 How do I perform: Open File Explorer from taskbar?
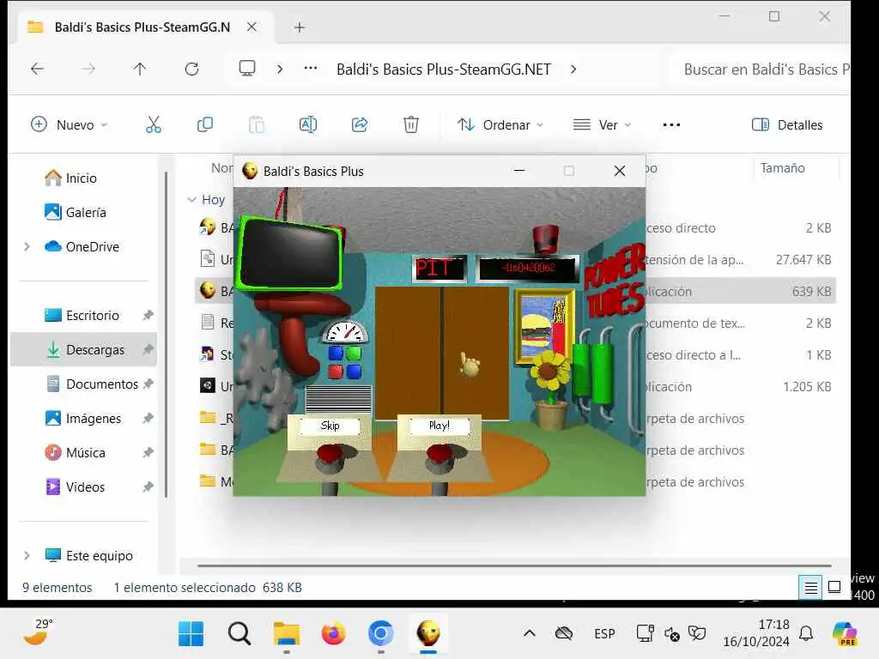click(x=287, y=634)
